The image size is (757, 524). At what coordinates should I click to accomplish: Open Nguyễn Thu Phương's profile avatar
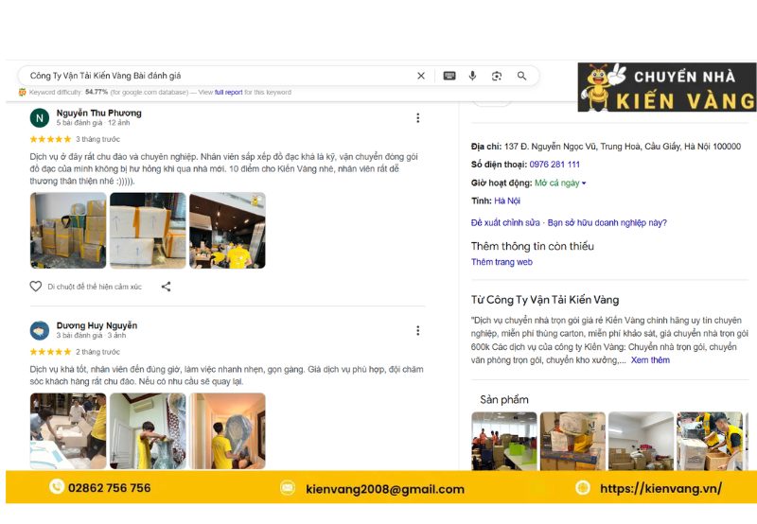[x=40, y=117]
